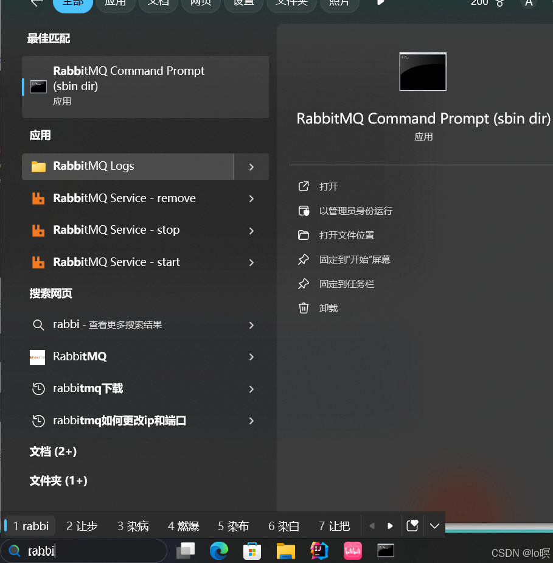Switch to the 文档 filter tab
553x563 pixels.
click(x=158, y=4)
